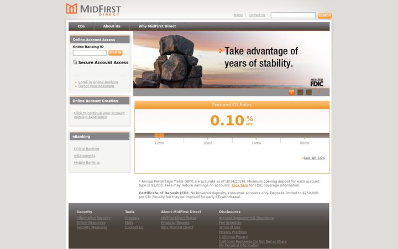Image resolution: width=398 pixels, height=249 pixels.
Task: Focus the Online Banking ID field
Action: pos(90,53)
